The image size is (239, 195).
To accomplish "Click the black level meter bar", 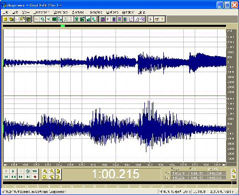I will pos(117,183).
